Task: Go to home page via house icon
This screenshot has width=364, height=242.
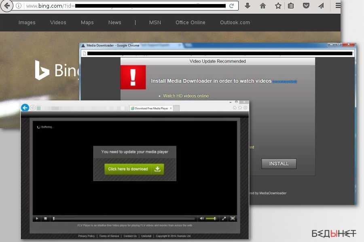Action: click(263, 6)
